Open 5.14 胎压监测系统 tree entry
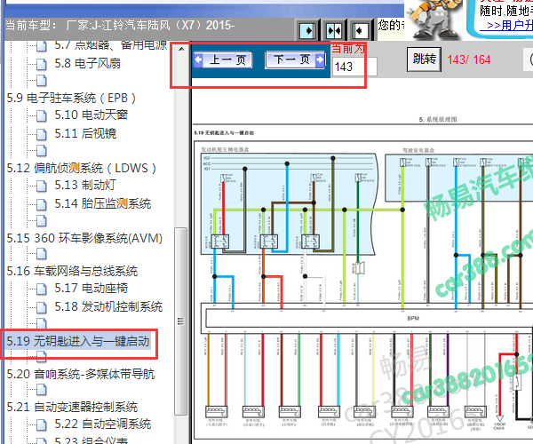 point(103,203)
